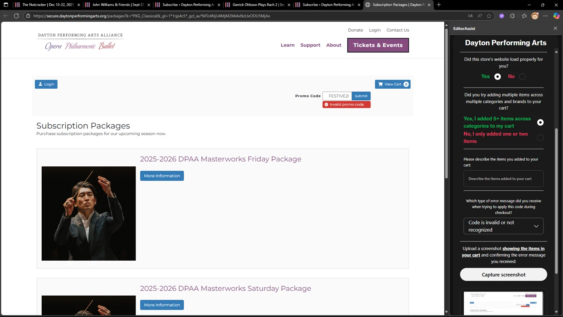This screenshot has height=317, width=563.
Task: Close the EditorAssist side panel
Action: tap(555, 28)
